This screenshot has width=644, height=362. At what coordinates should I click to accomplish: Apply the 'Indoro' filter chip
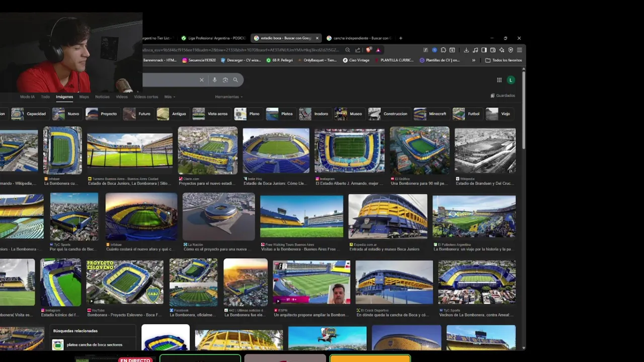[314, 114]
